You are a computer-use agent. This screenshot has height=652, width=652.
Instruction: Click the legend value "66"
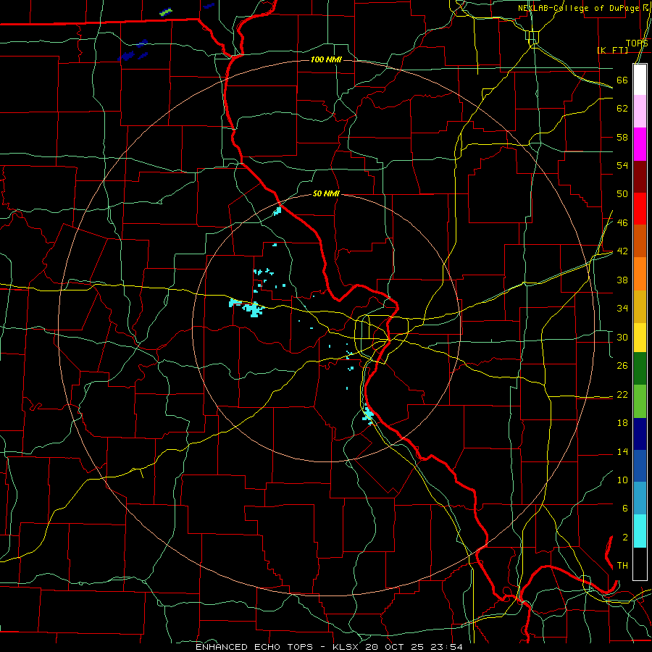(x=622, y=80)
